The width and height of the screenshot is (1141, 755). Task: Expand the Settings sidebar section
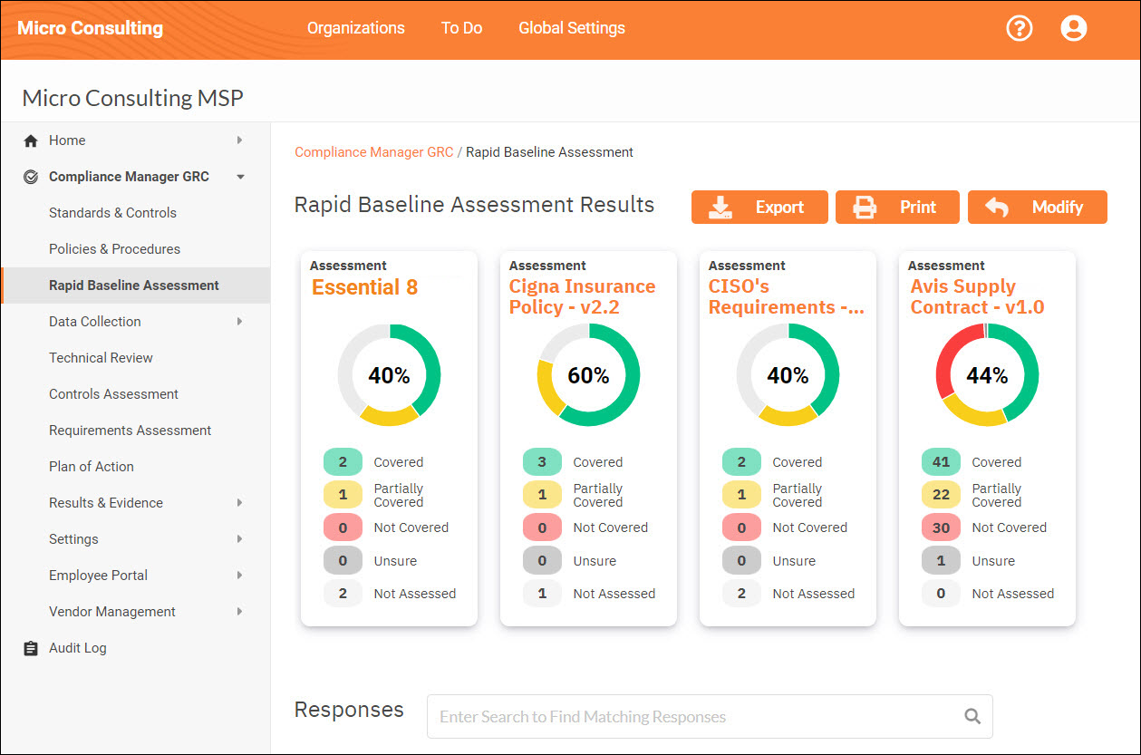pyautogui.click(x=239, y=538)
